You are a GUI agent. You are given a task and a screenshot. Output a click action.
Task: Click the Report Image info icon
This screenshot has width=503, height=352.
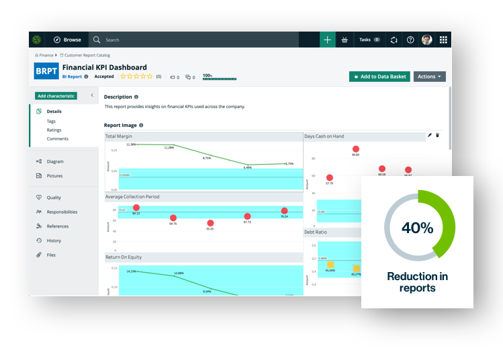click(141, 125)
